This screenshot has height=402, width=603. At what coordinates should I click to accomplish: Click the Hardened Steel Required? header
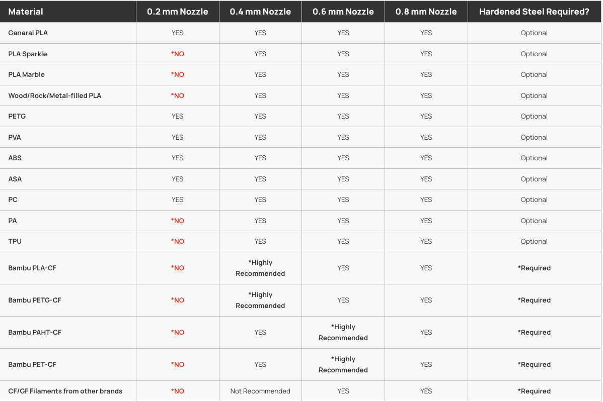tap(534, 12)
